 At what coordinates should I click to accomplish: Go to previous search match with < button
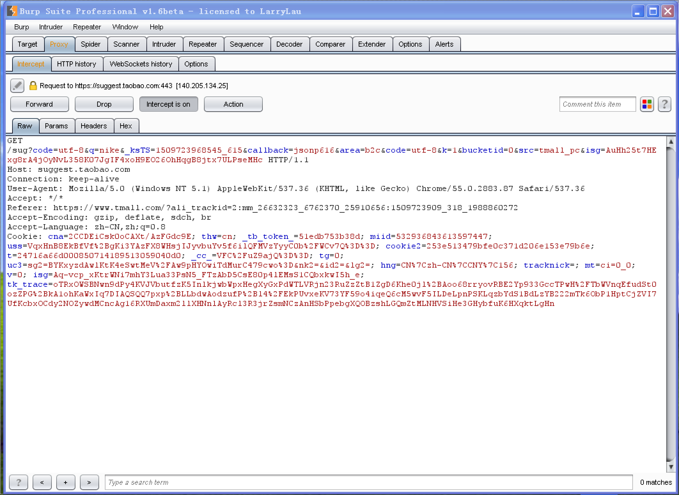click(x=42, y=482)
